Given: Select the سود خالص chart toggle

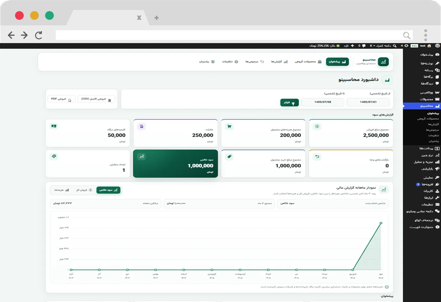Looking at the screenshot, I should click(x=108, y=190).
